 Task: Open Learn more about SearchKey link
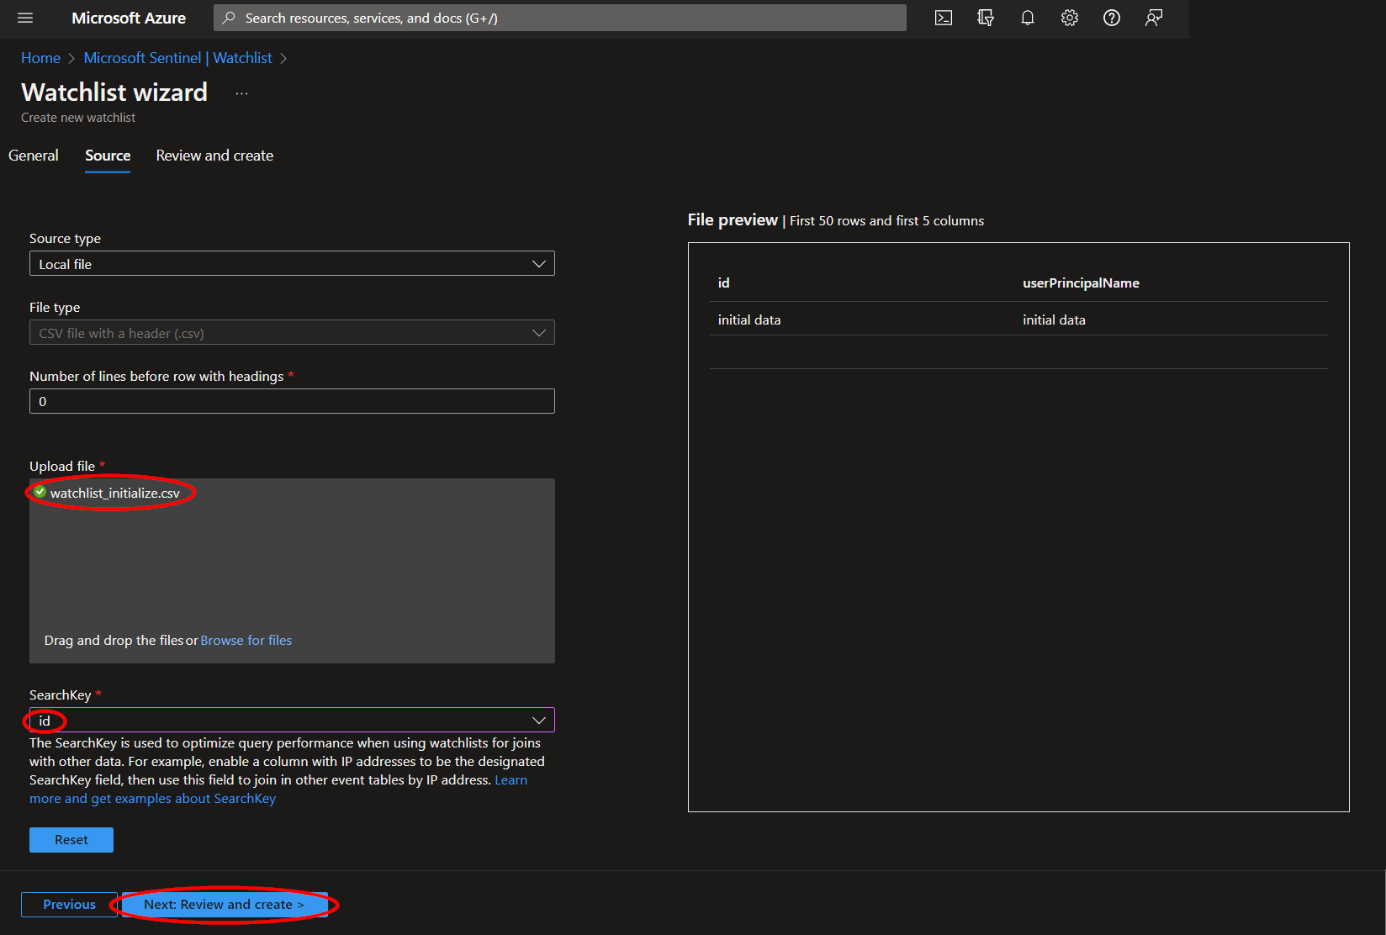click(x=152, y=798)
